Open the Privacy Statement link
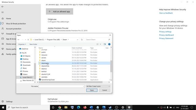 (x=166, y=38)
